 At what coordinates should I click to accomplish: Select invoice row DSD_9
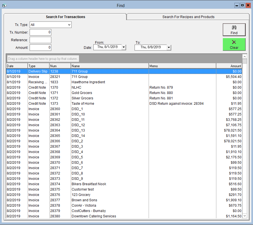click(x=124, y=179)
